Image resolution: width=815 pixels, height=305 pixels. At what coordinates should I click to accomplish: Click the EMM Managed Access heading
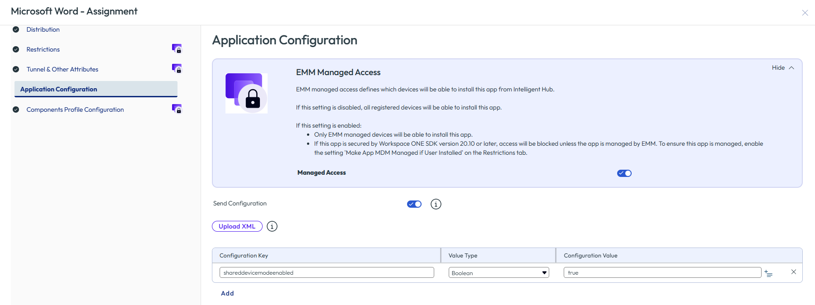[338, 72]
